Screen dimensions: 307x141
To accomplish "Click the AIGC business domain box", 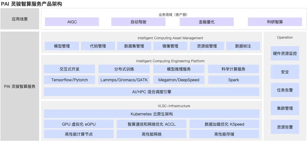I will point(72,22).
